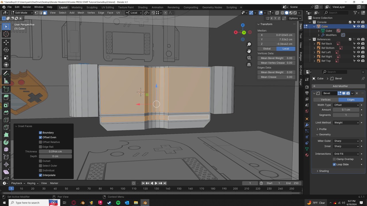
Task: Click the Add Modifier button
Action: click(340, 86)
